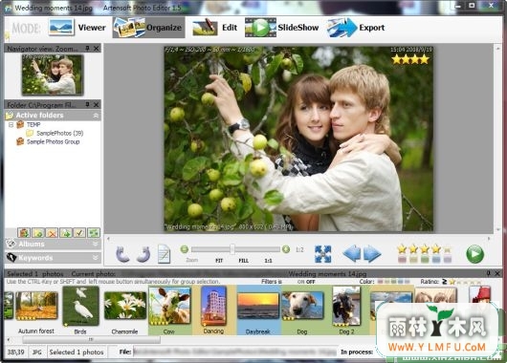Click the red X remove-folder icon
The height and width of the screenshot is (363, 507).
52,232
